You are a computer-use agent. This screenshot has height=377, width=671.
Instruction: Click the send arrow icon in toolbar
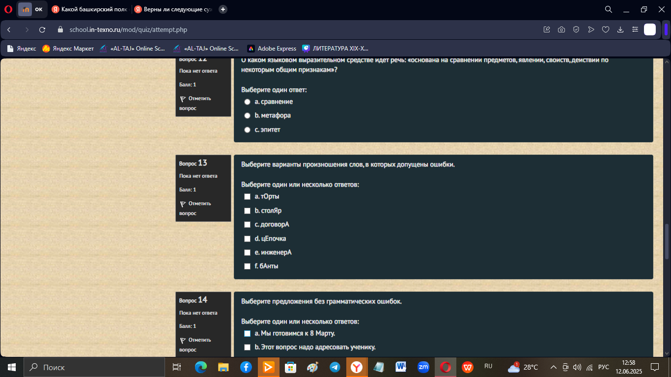point(591,30)
